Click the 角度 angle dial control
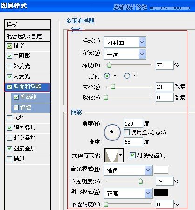 (x=112, y=133)
